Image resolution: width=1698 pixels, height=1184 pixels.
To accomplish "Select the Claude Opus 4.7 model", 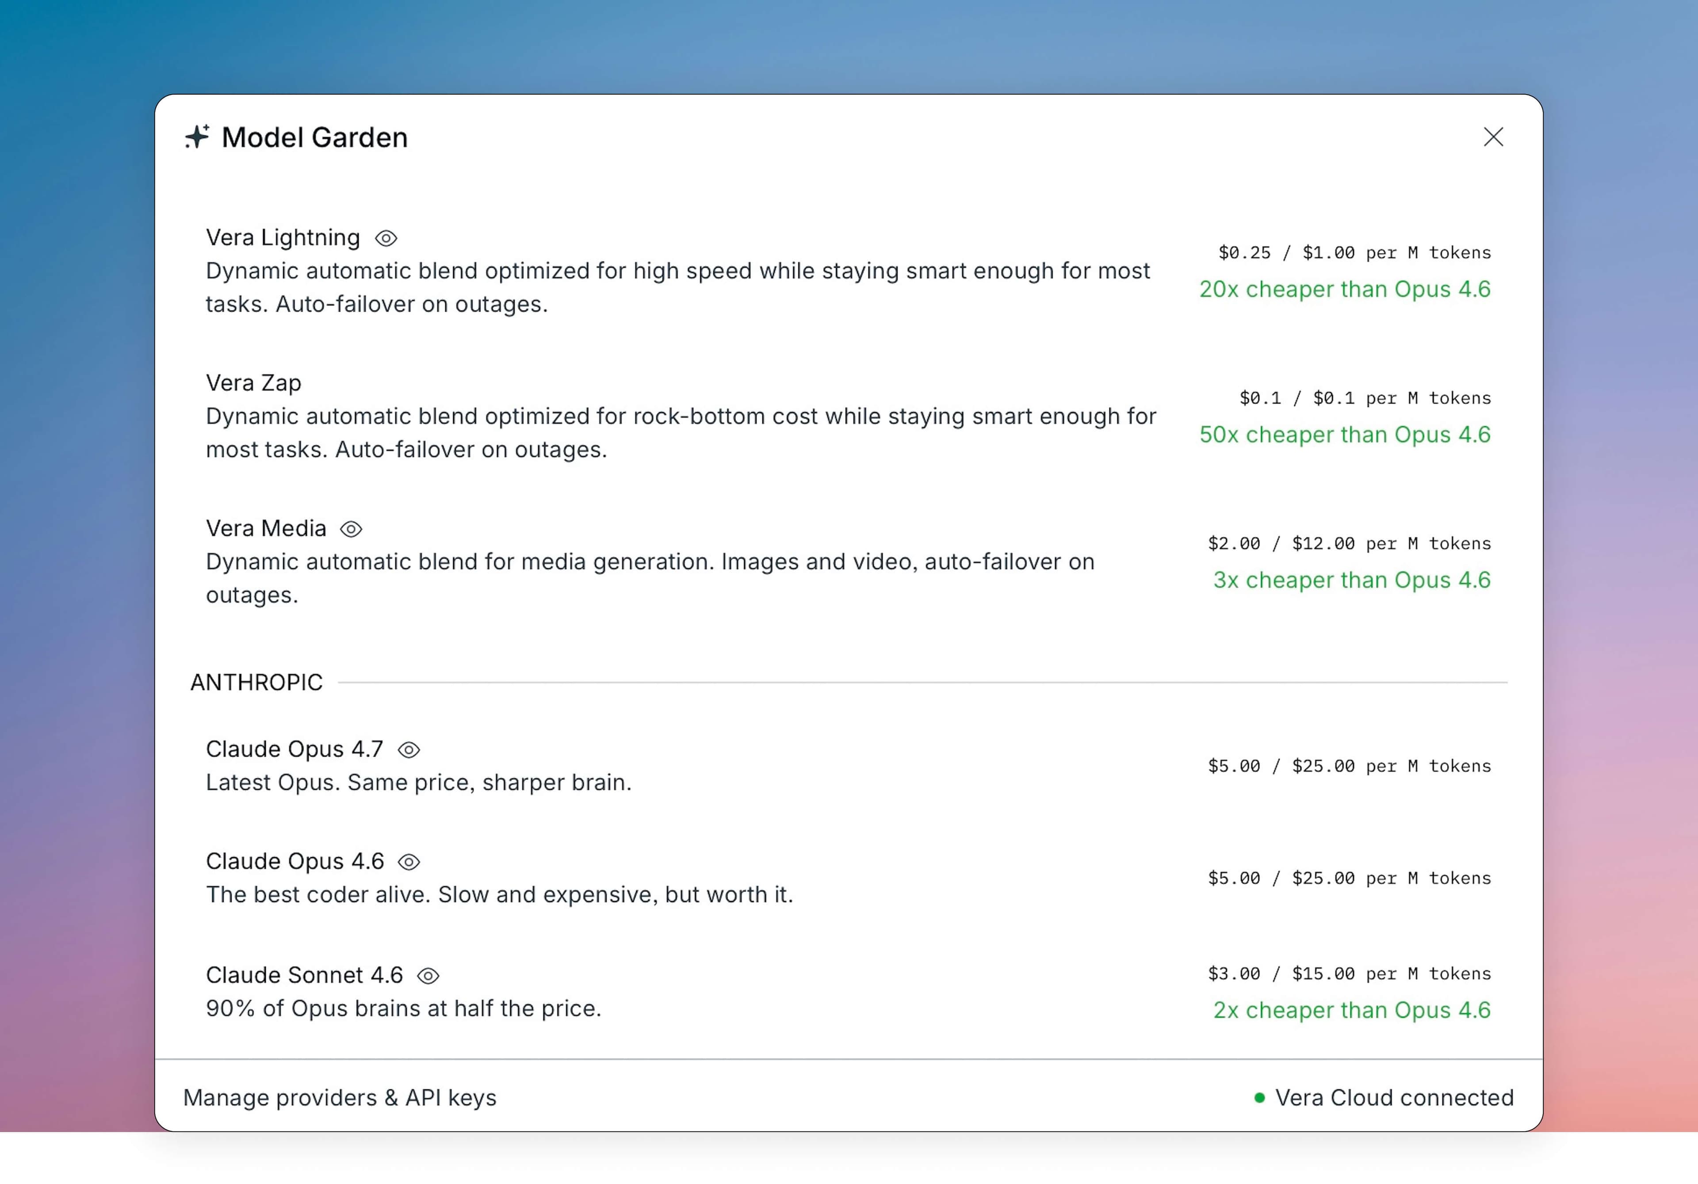I will [294, 749].
